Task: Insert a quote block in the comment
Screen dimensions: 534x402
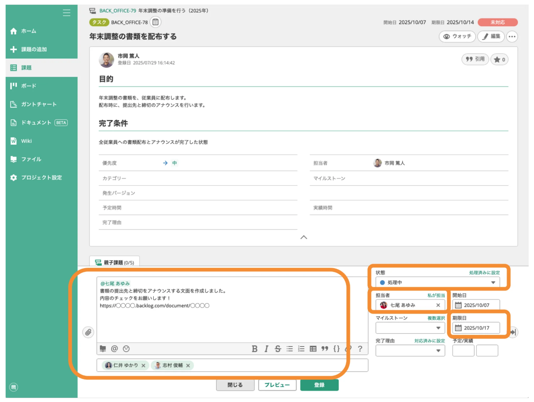Action: [x=325, y=349]
